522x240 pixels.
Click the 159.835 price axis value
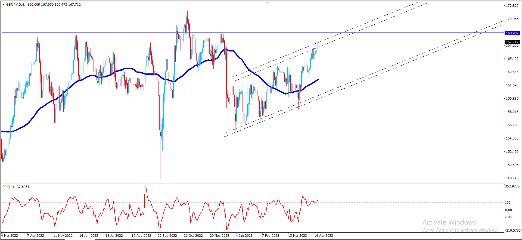point(512,98)
